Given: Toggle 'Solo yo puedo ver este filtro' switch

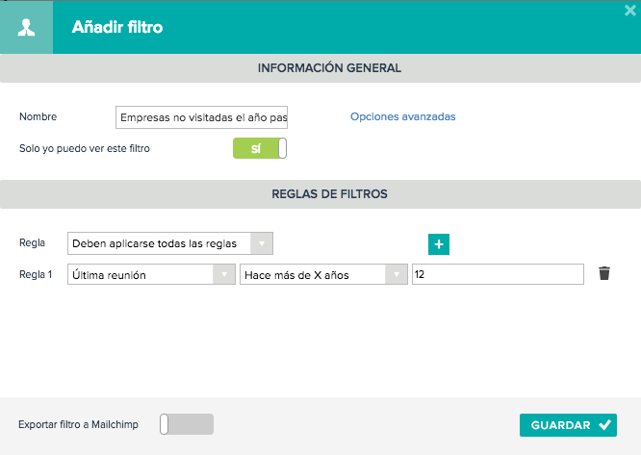Looking at the screenshot, I should click(x=260, y=148).
